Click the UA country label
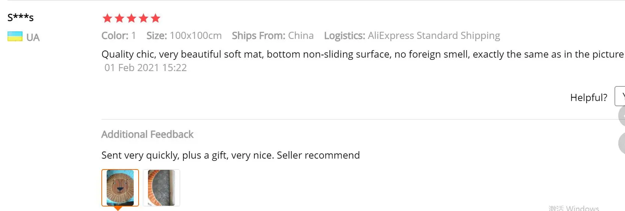Screen dimensions: 625x211 click(33, 37)
